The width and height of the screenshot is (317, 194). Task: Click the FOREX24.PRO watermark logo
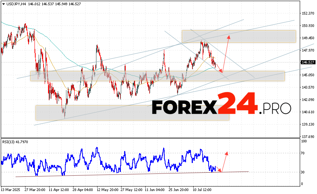pyautogui.click(x=221, y=107)
